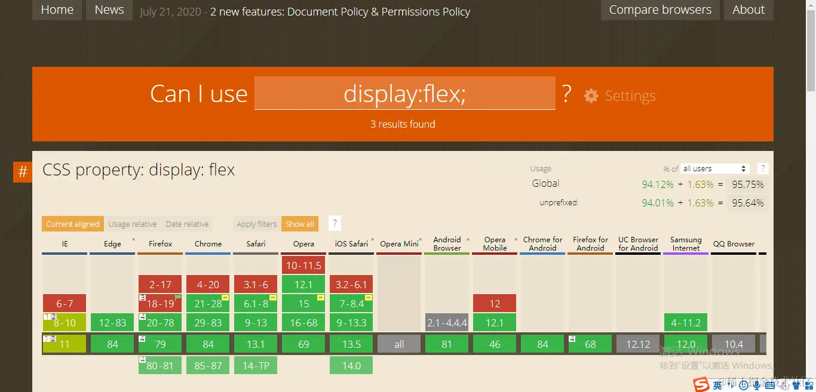Click the display:flex; search field

[405, 93]
